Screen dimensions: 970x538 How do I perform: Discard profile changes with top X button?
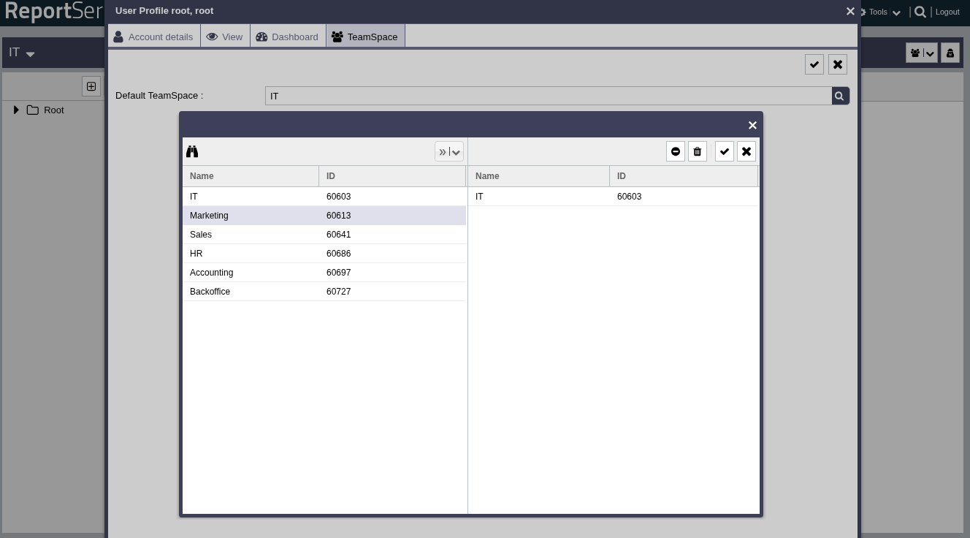click(x=838, y=64)
